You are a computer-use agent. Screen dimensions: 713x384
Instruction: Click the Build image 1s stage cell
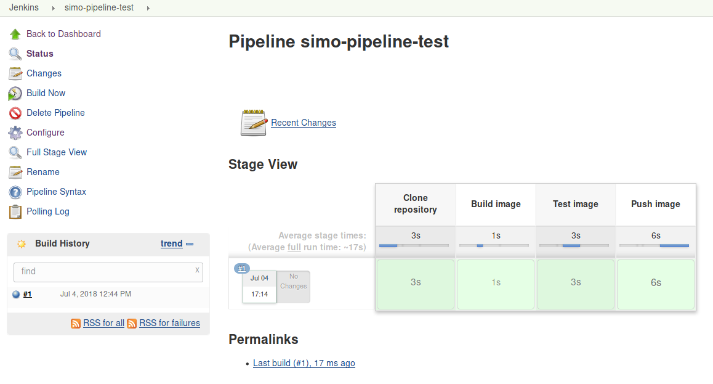(496, 284)
